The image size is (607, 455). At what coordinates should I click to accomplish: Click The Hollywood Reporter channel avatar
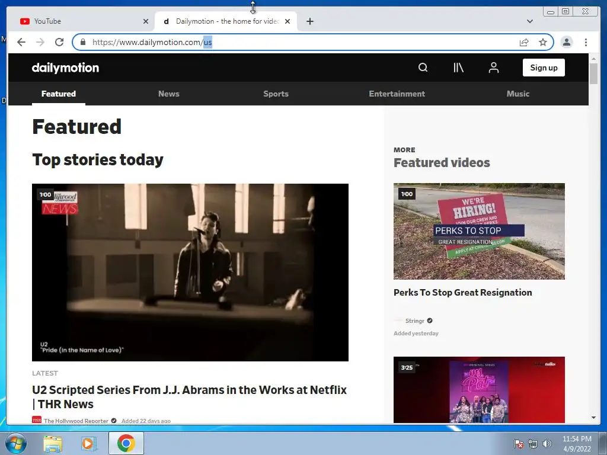37,420
